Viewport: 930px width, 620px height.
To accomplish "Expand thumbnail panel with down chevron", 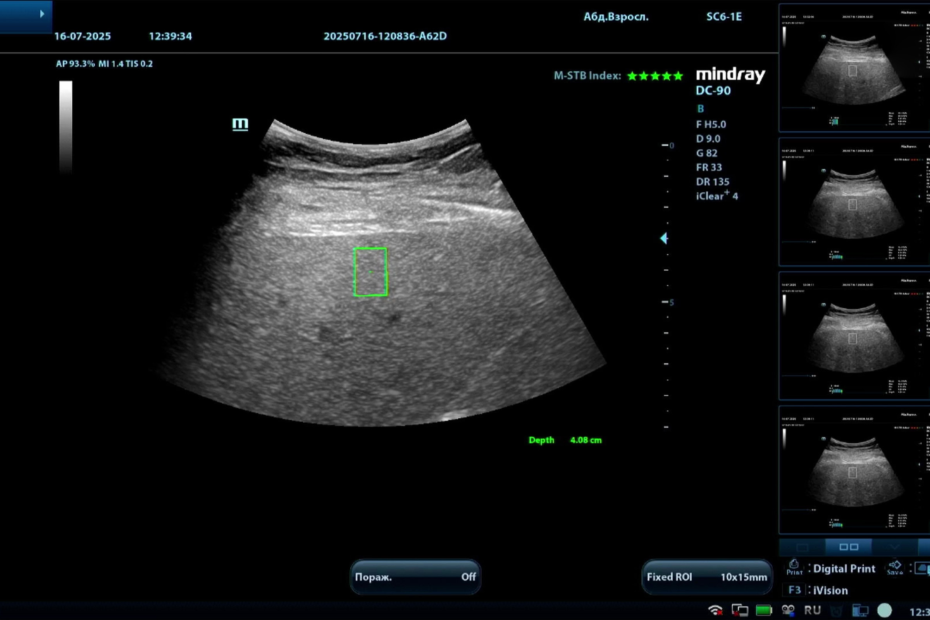I will 895,547.
